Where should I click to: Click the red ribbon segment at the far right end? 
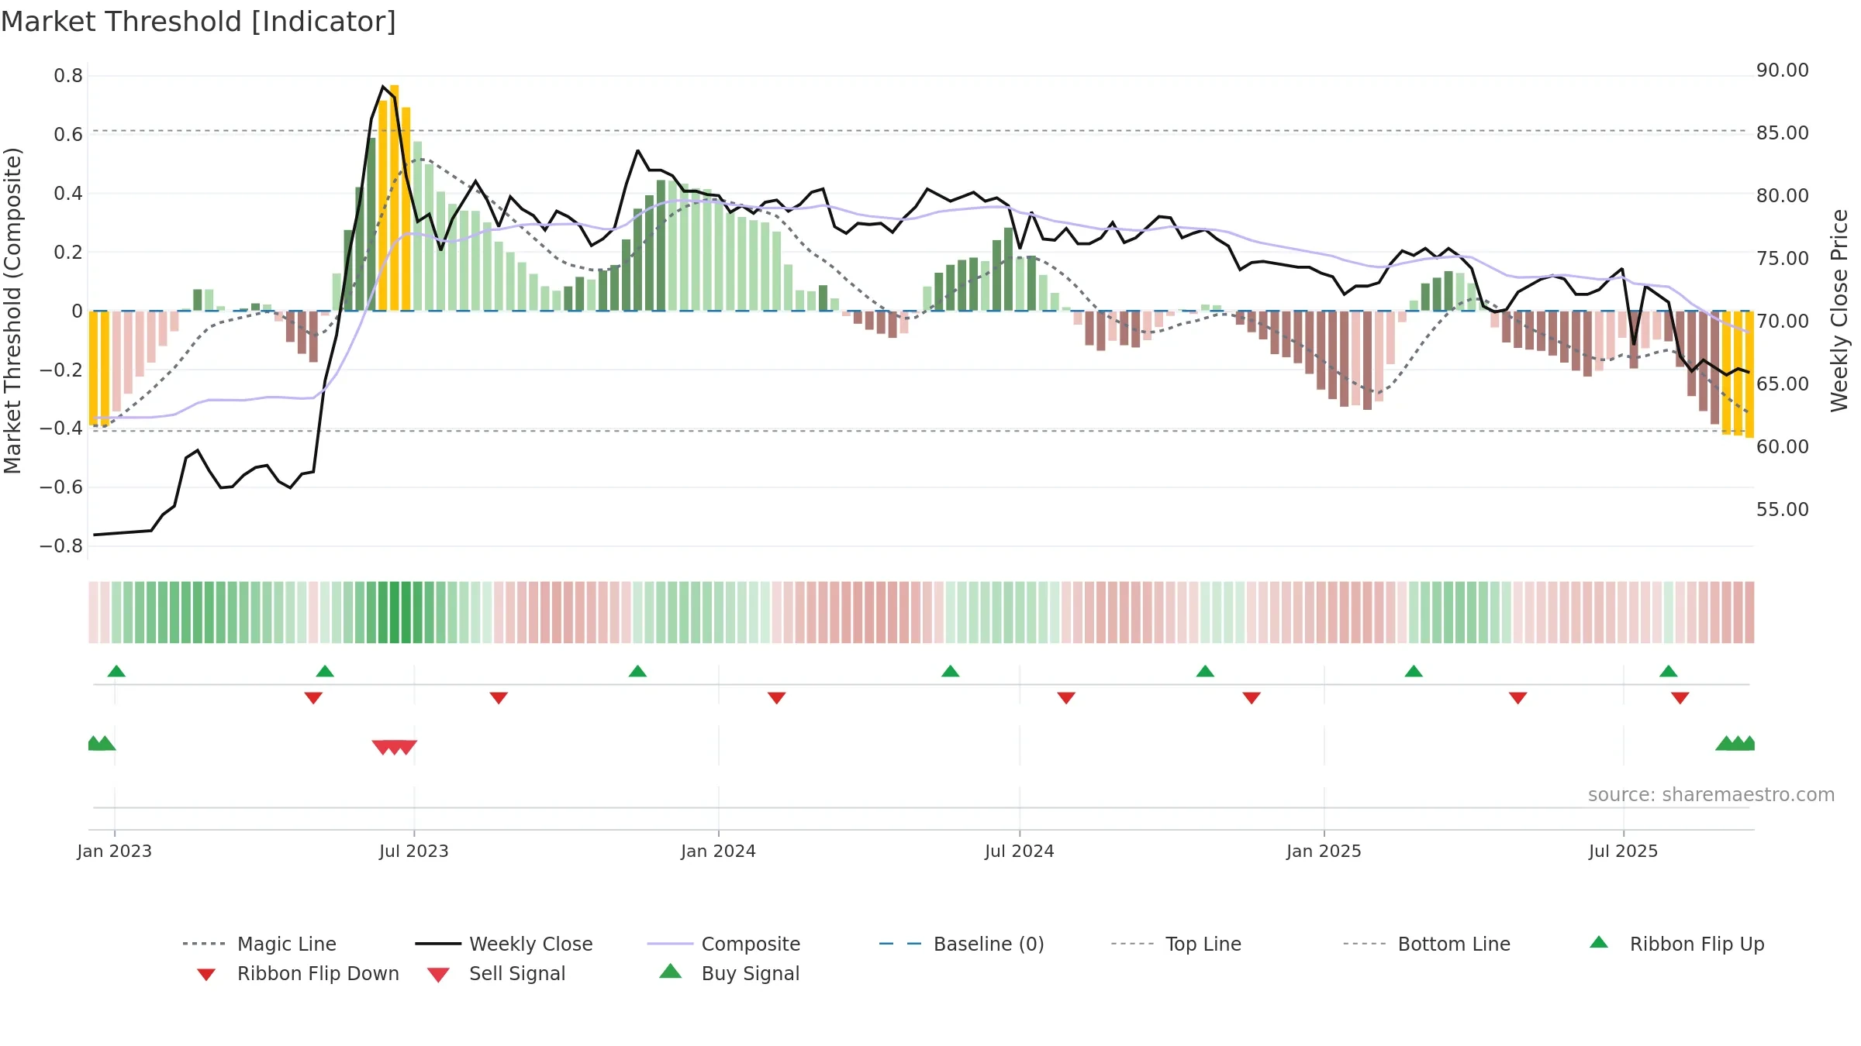(x=1749, y=612)
